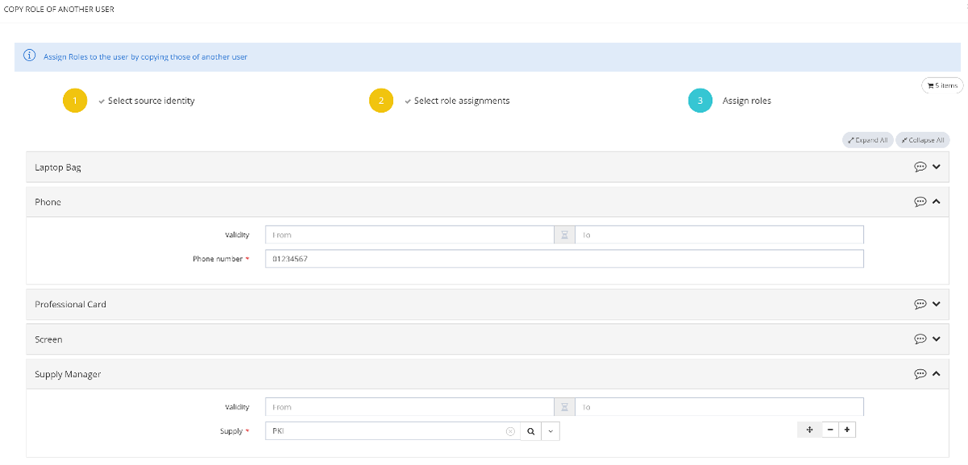968x465 pixels.
Task: Click the Phone section title
Action: (48, 201)
